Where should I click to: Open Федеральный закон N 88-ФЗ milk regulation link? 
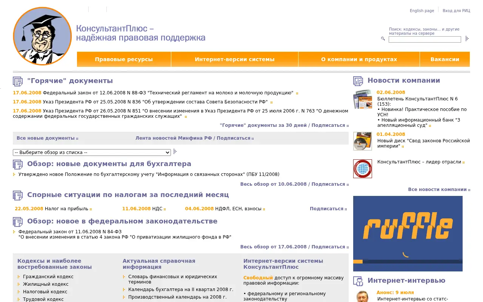click(x=168, y=93)
